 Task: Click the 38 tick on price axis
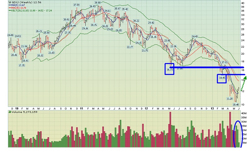tap(243, 7)
